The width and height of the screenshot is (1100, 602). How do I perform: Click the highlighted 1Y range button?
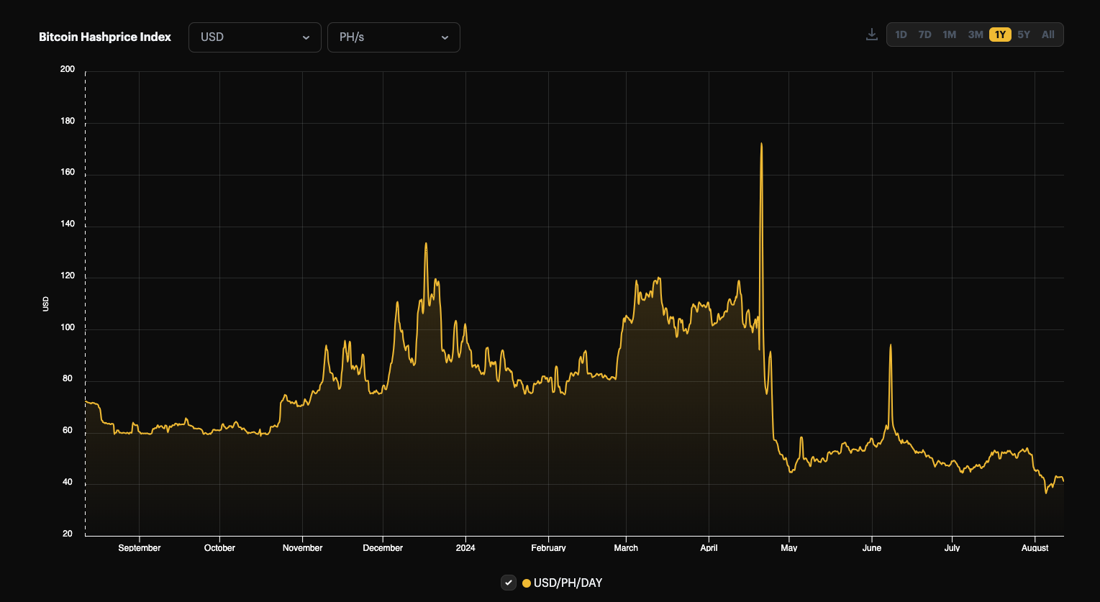click(999, 34)
